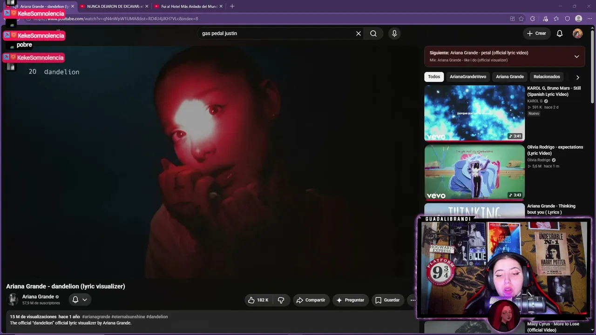Open KAROL G, Bruno Mars Still thumbnail
The image size is (596, 335).
click(x=474, y=113)
